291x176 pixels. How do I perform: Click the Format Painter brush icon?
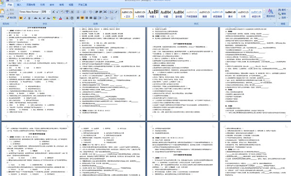pyautogui.click(x=8, y=18)
